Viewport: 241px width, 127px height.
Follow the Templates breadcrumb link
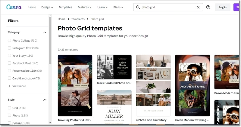[x=78, y=19]
